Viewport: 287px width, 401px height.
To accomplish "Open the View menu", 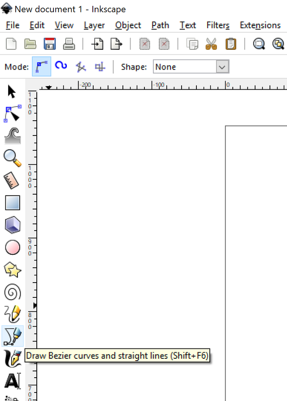I will tap(64, 25).
